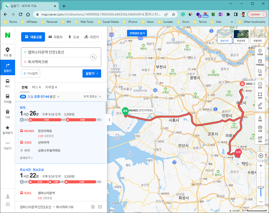This screenshot has height=213, width=269.
Task: Click 공유 share map tool
Action: point(260,139)
